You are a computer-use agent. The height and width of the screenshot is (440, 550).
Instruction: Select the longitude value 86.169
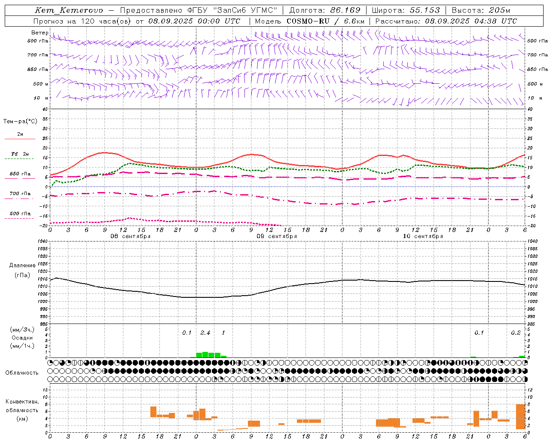click(x=345, y=10)
